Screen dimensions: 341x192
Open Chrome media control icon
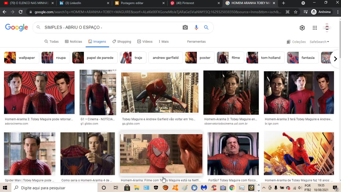(305, 12)
